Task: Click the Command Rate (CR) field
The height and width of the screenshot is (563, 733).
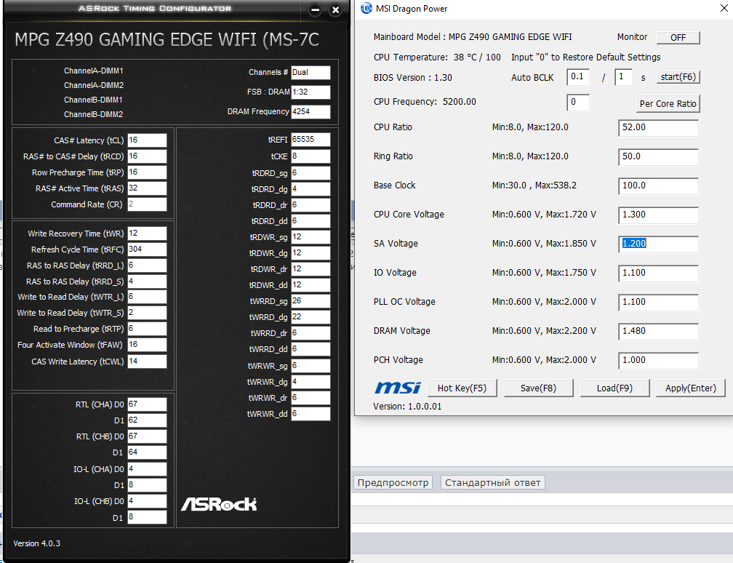Action: coord(147,204)
